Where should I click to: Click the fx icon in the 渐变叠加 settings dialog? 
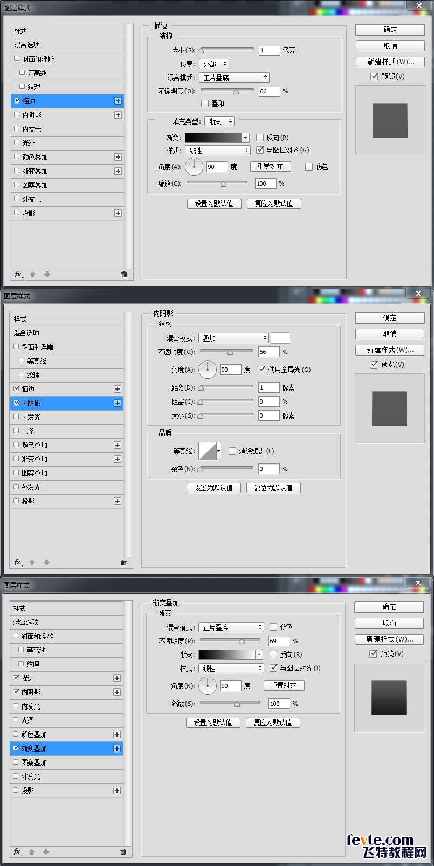(17, 851)
